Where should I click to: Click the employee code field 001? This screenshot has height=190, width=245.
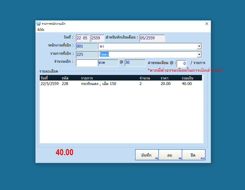tap(87, 46)
